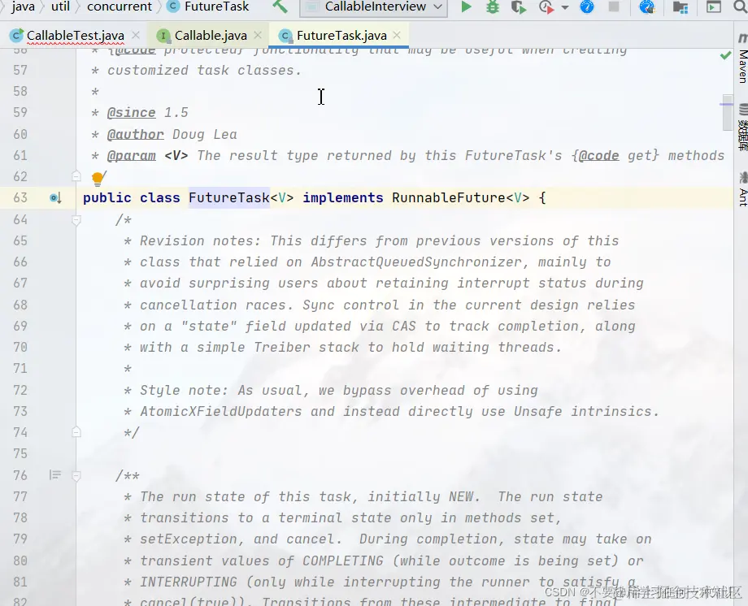Image resolution: width=748 pixels, height=606 pixels.
Task: Click line number 75 in the gutter
Action: [20, 453]
